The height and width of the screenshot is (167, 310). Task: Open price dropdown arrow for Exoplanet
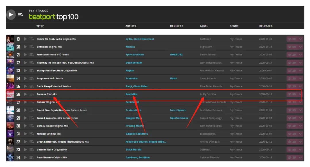300,78
